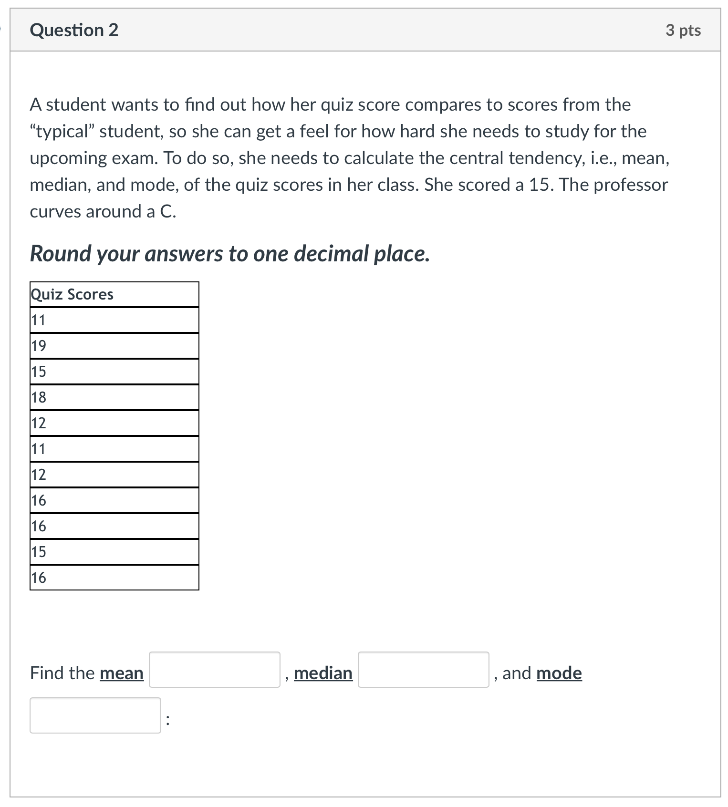Click the score 18 row
728x807 pixels.
coord(38,398)
